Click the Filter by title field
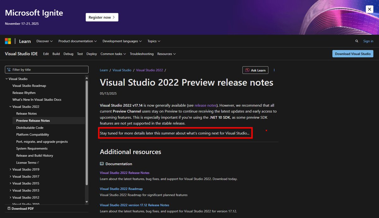This screenshot has height=218, width=379. pyautogui.click(x=47, y=70)
